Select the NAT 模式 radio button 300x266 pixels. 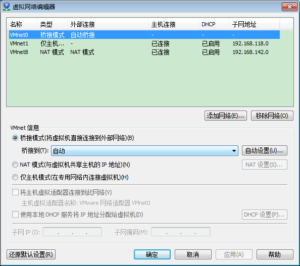click(15, 165)
